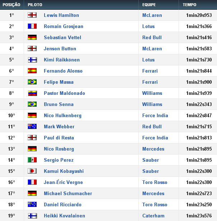Open Lewis Hamilton's driver link
Viewport: 217px width, 221px height.
[61, 15]
